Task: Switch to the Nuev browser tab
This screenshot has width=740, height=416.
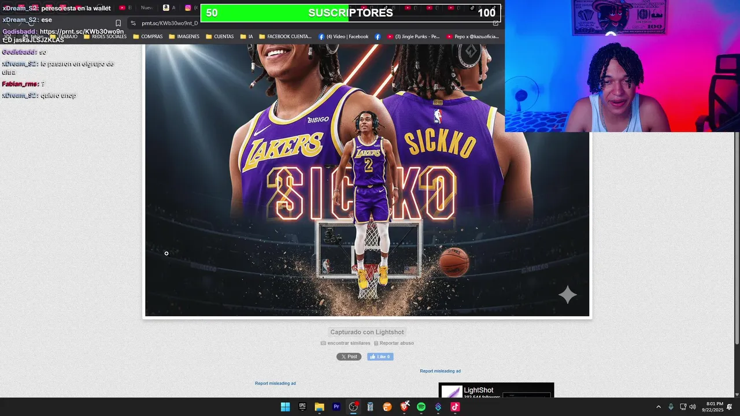Action: [147, 8]
